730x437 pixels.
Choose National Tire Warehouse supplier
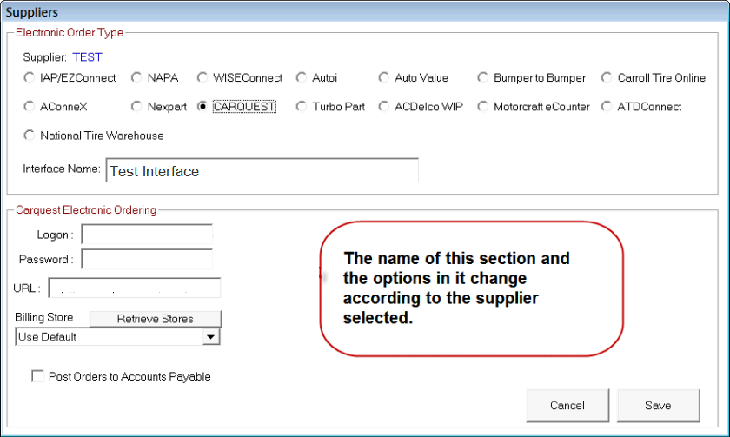pyautogui.click(x=30, y=136)
